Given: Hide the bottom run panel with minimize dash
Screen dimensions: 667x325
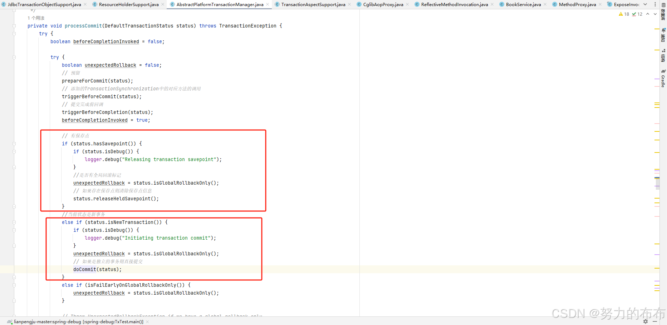Looking at the screenshot, I should pos(654,321).
